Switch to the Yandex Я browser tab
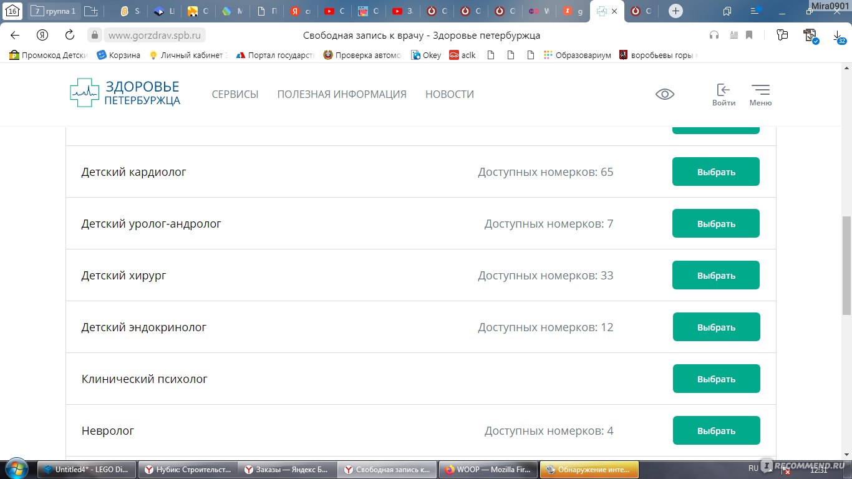852x479 pixels. (x=301, y=11)
